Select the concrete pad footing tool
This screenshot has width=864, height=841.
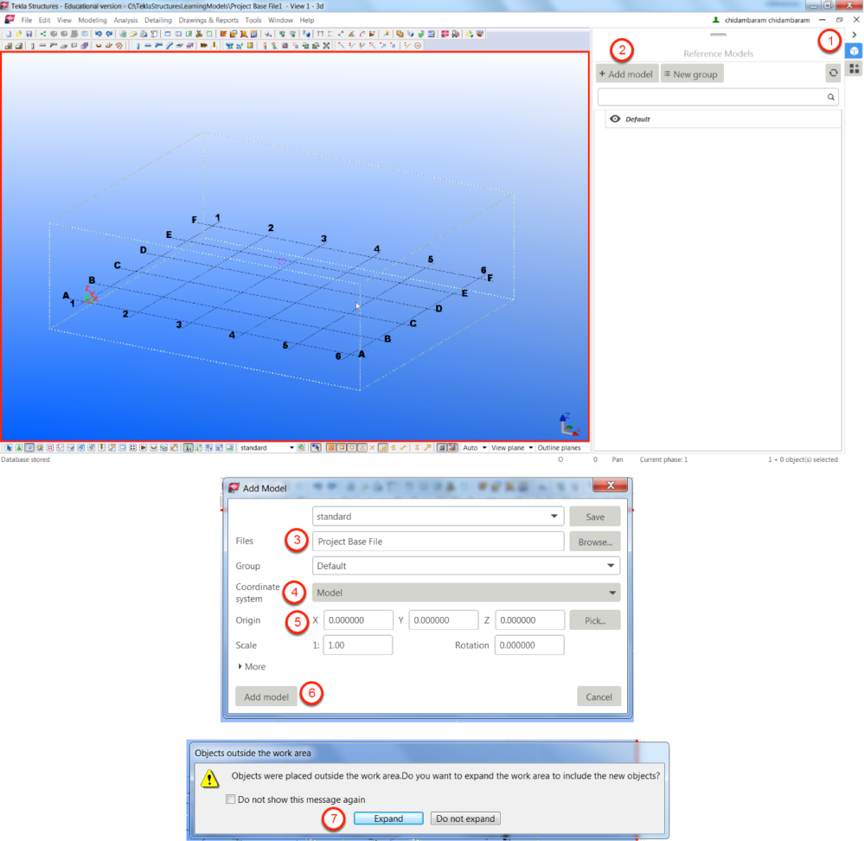(9, 46)
